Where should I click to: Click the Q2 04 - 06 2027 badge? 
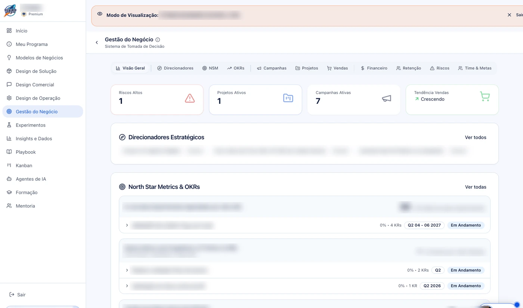click(424, 225)
